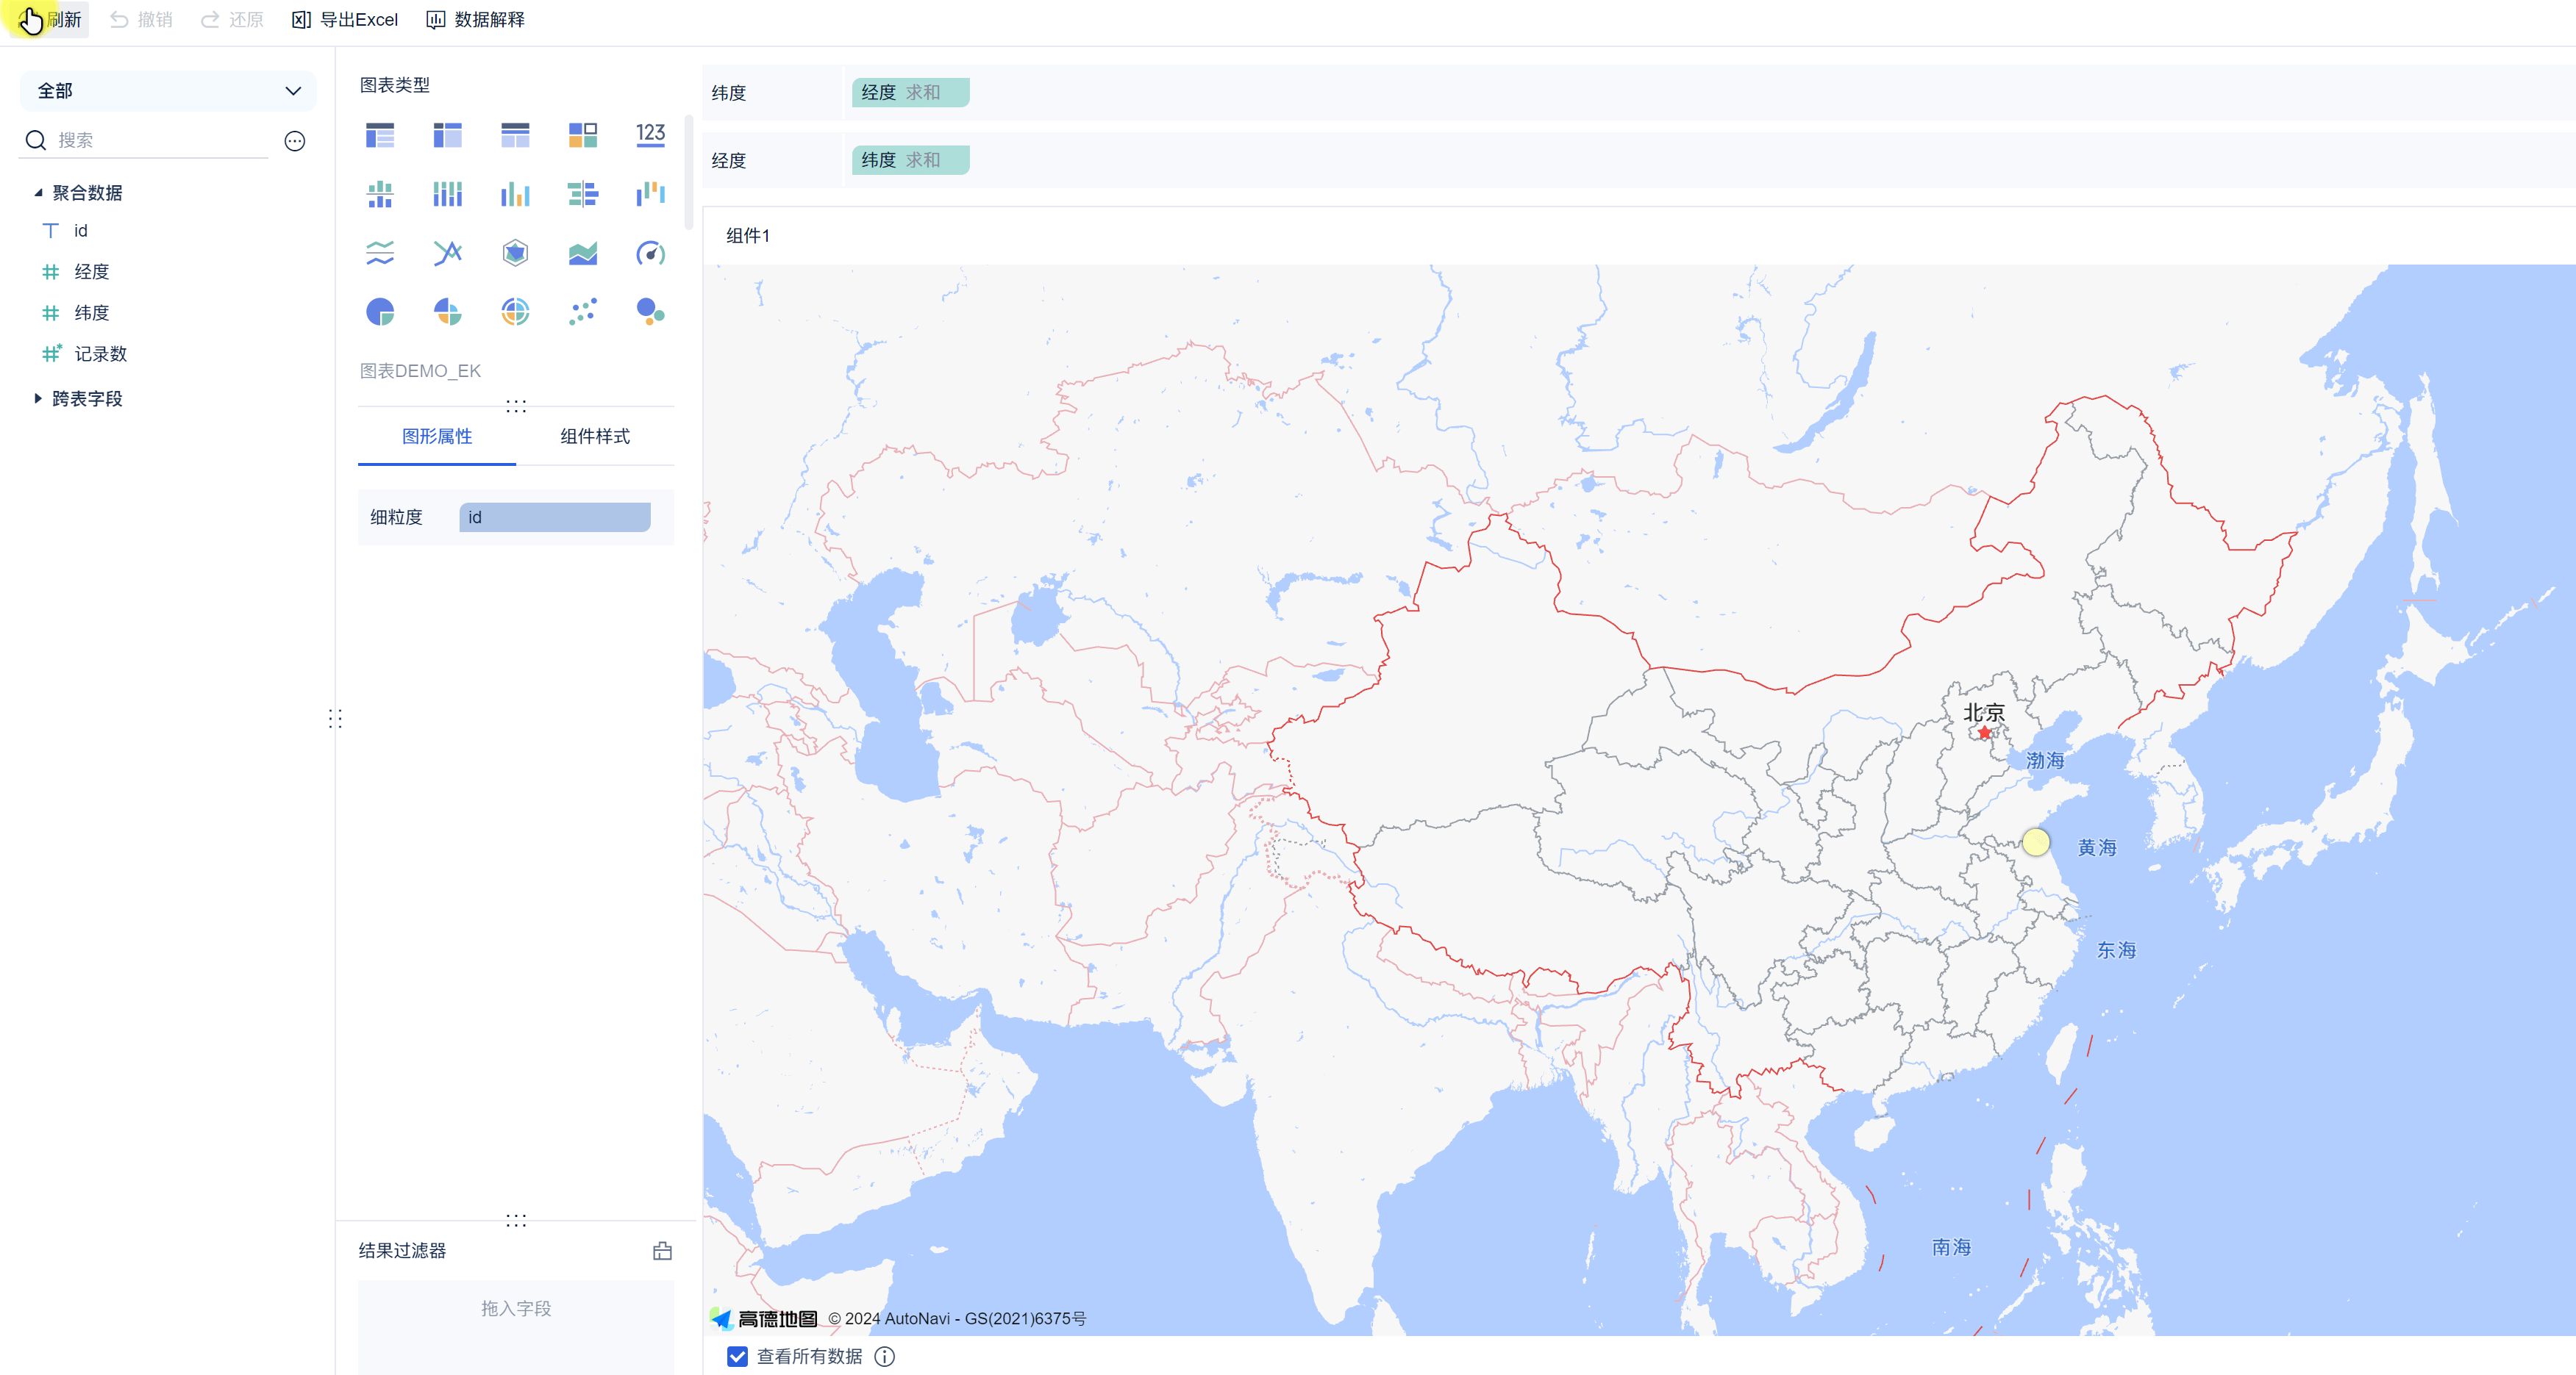Click the 导出Excel button
The width and height of the screenshot is (2576, 1375).
[346, 19]
